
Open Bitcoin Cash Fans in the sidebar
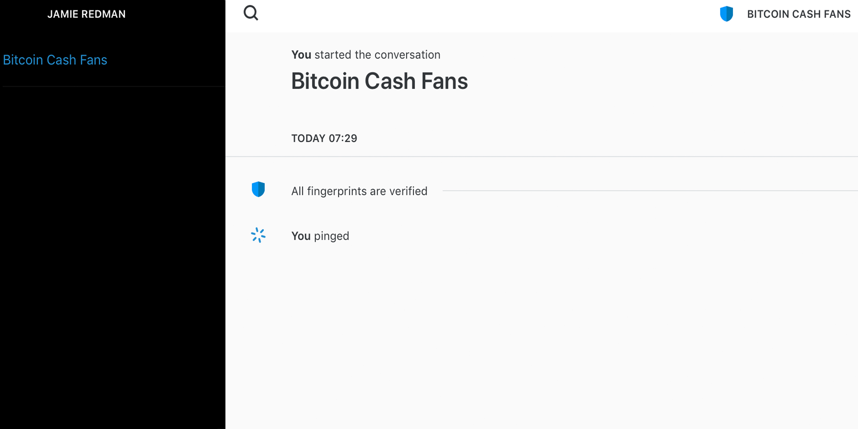(55, 60)
